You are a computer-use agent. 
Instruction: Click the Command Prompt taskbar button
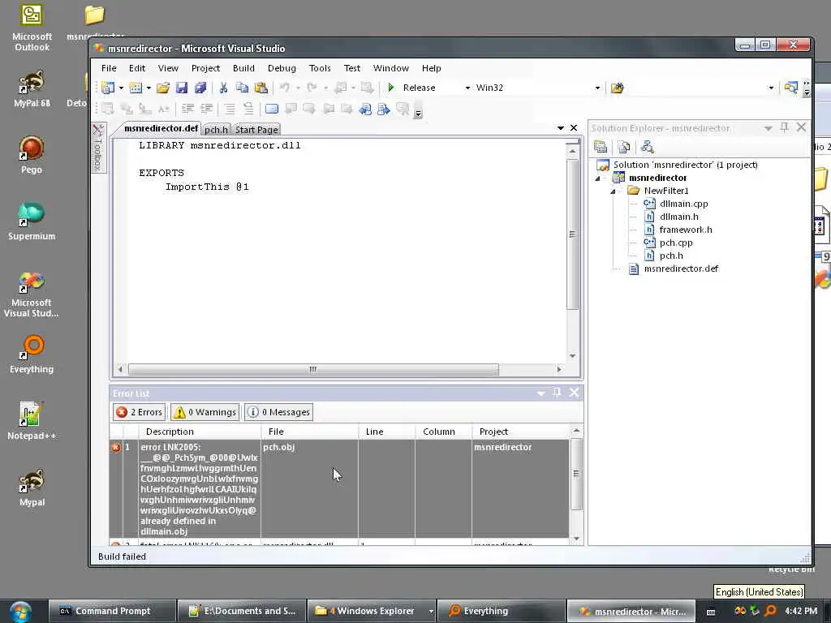[x=112, y=612]
